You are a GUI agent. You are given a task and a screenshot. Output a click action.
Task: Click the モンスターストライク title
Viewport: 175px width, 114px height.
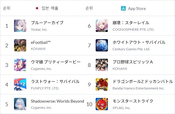click(133, 101)
